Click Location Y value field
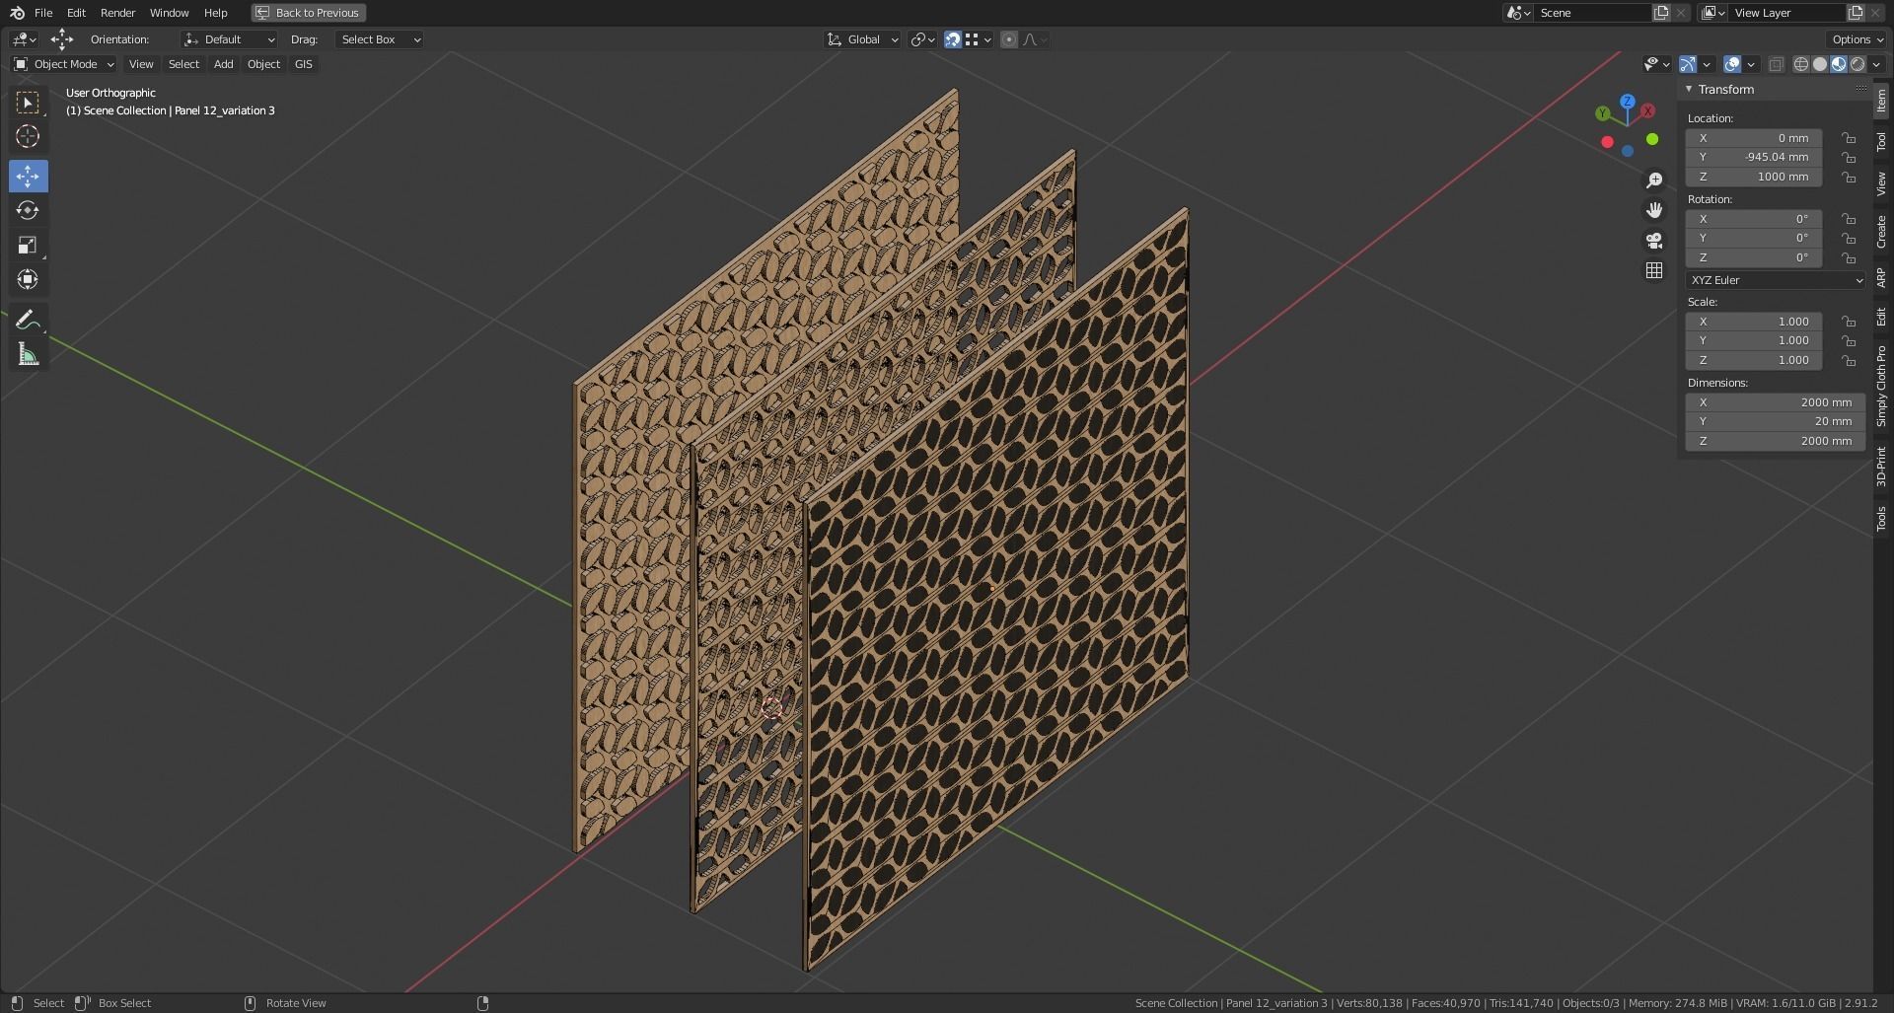The image size is (1894, 1013). point(1754,158)
